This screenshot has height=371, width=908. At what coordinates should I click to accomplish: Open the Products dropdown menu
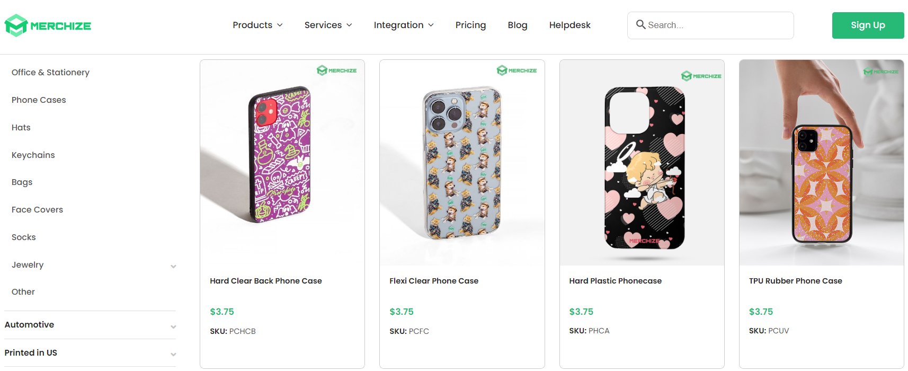pos(257,25)
